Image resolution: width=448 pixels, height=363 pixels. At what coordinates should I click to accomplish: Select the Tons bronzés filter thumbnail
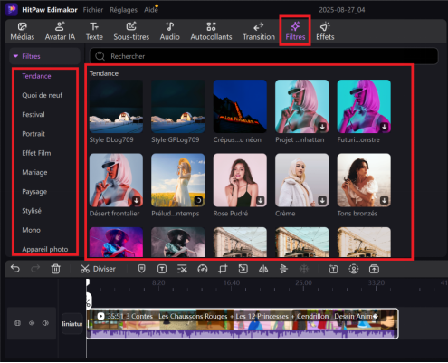pos(364,180)
